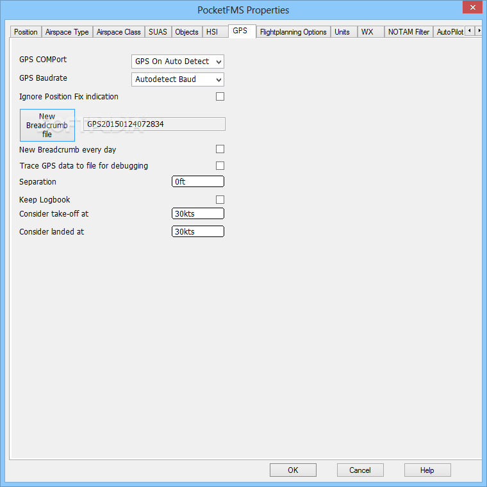
Task: Toggle the Keep Logbook checkbox
Action: [x=220, y=199]
